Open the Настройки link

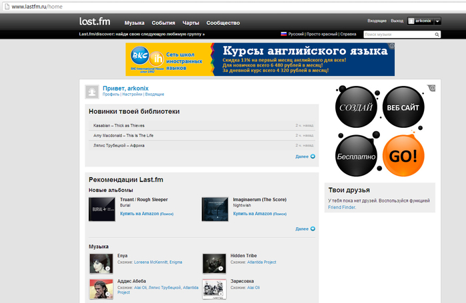point(132,95)
